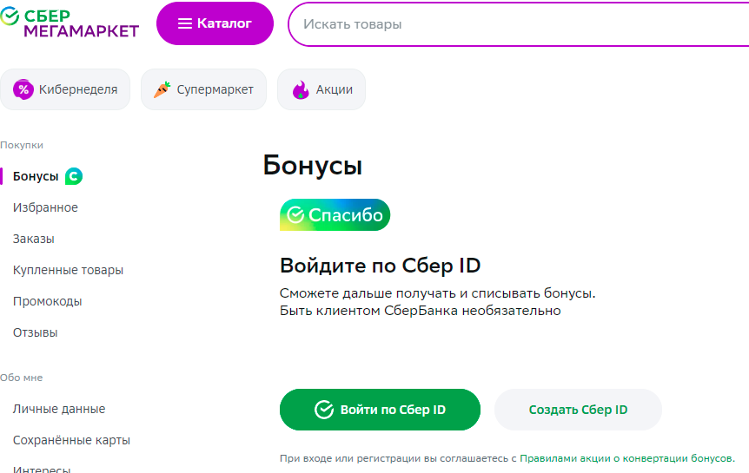Click the green C badge beside Бонусы
749x473 pixels.
pyautogui.click(x=74, y=176)
